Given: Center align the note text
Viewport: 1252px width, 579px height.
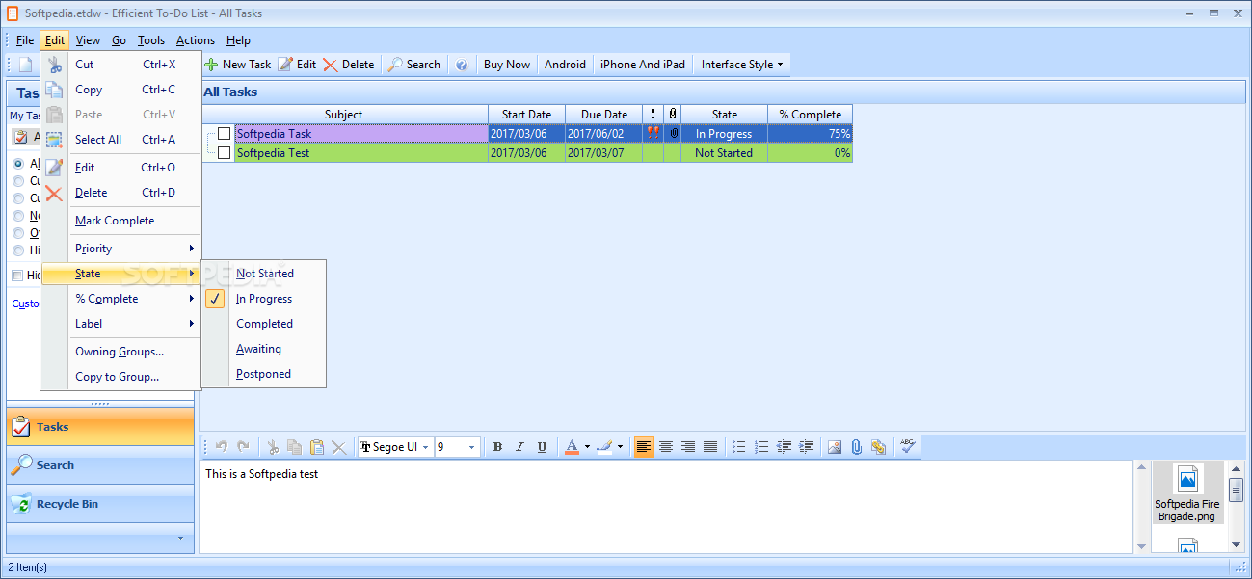Looking at the screenshot, I should click(666, 447).
